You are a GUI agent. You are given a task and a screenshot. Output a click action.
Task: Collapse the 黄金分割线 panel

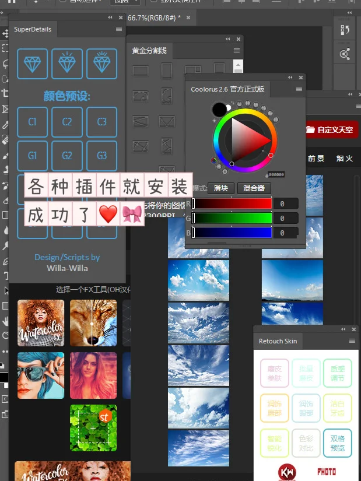pos(228,39)
